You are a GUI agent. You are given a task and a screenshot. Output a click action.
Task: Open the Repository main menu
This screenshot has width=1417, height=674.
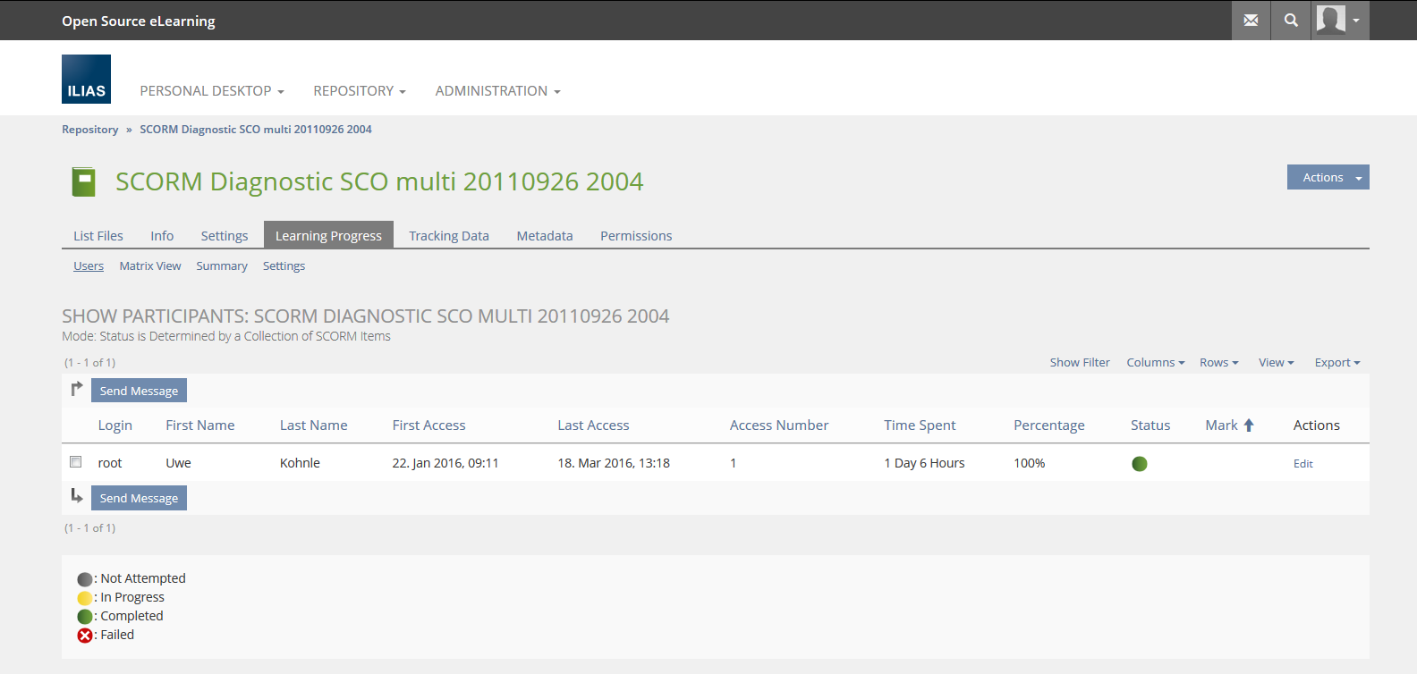coord(359,91)
